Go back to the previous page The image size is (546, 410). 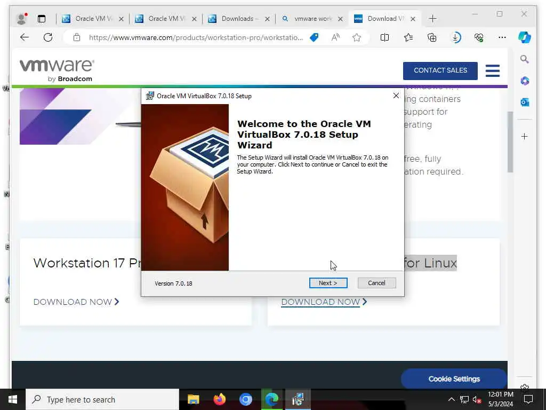click(x=25, y=37)
